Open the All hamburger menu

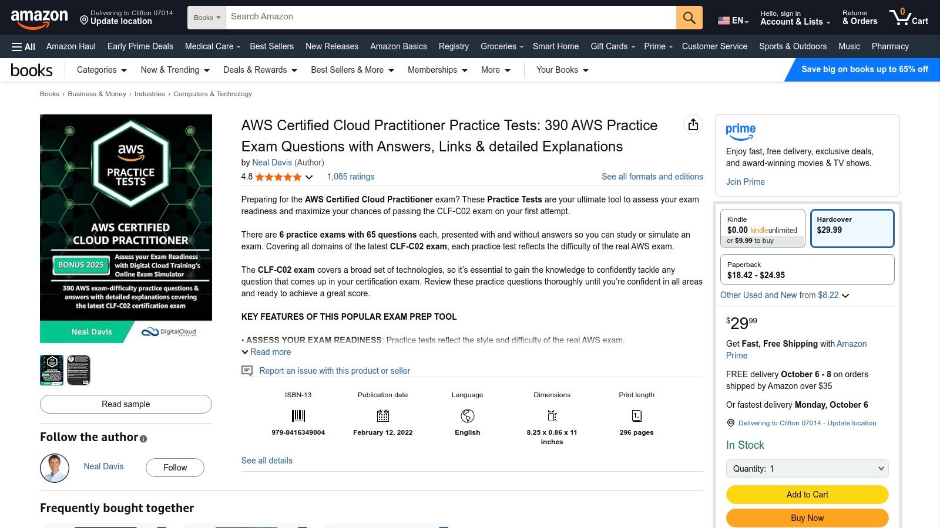23,46
